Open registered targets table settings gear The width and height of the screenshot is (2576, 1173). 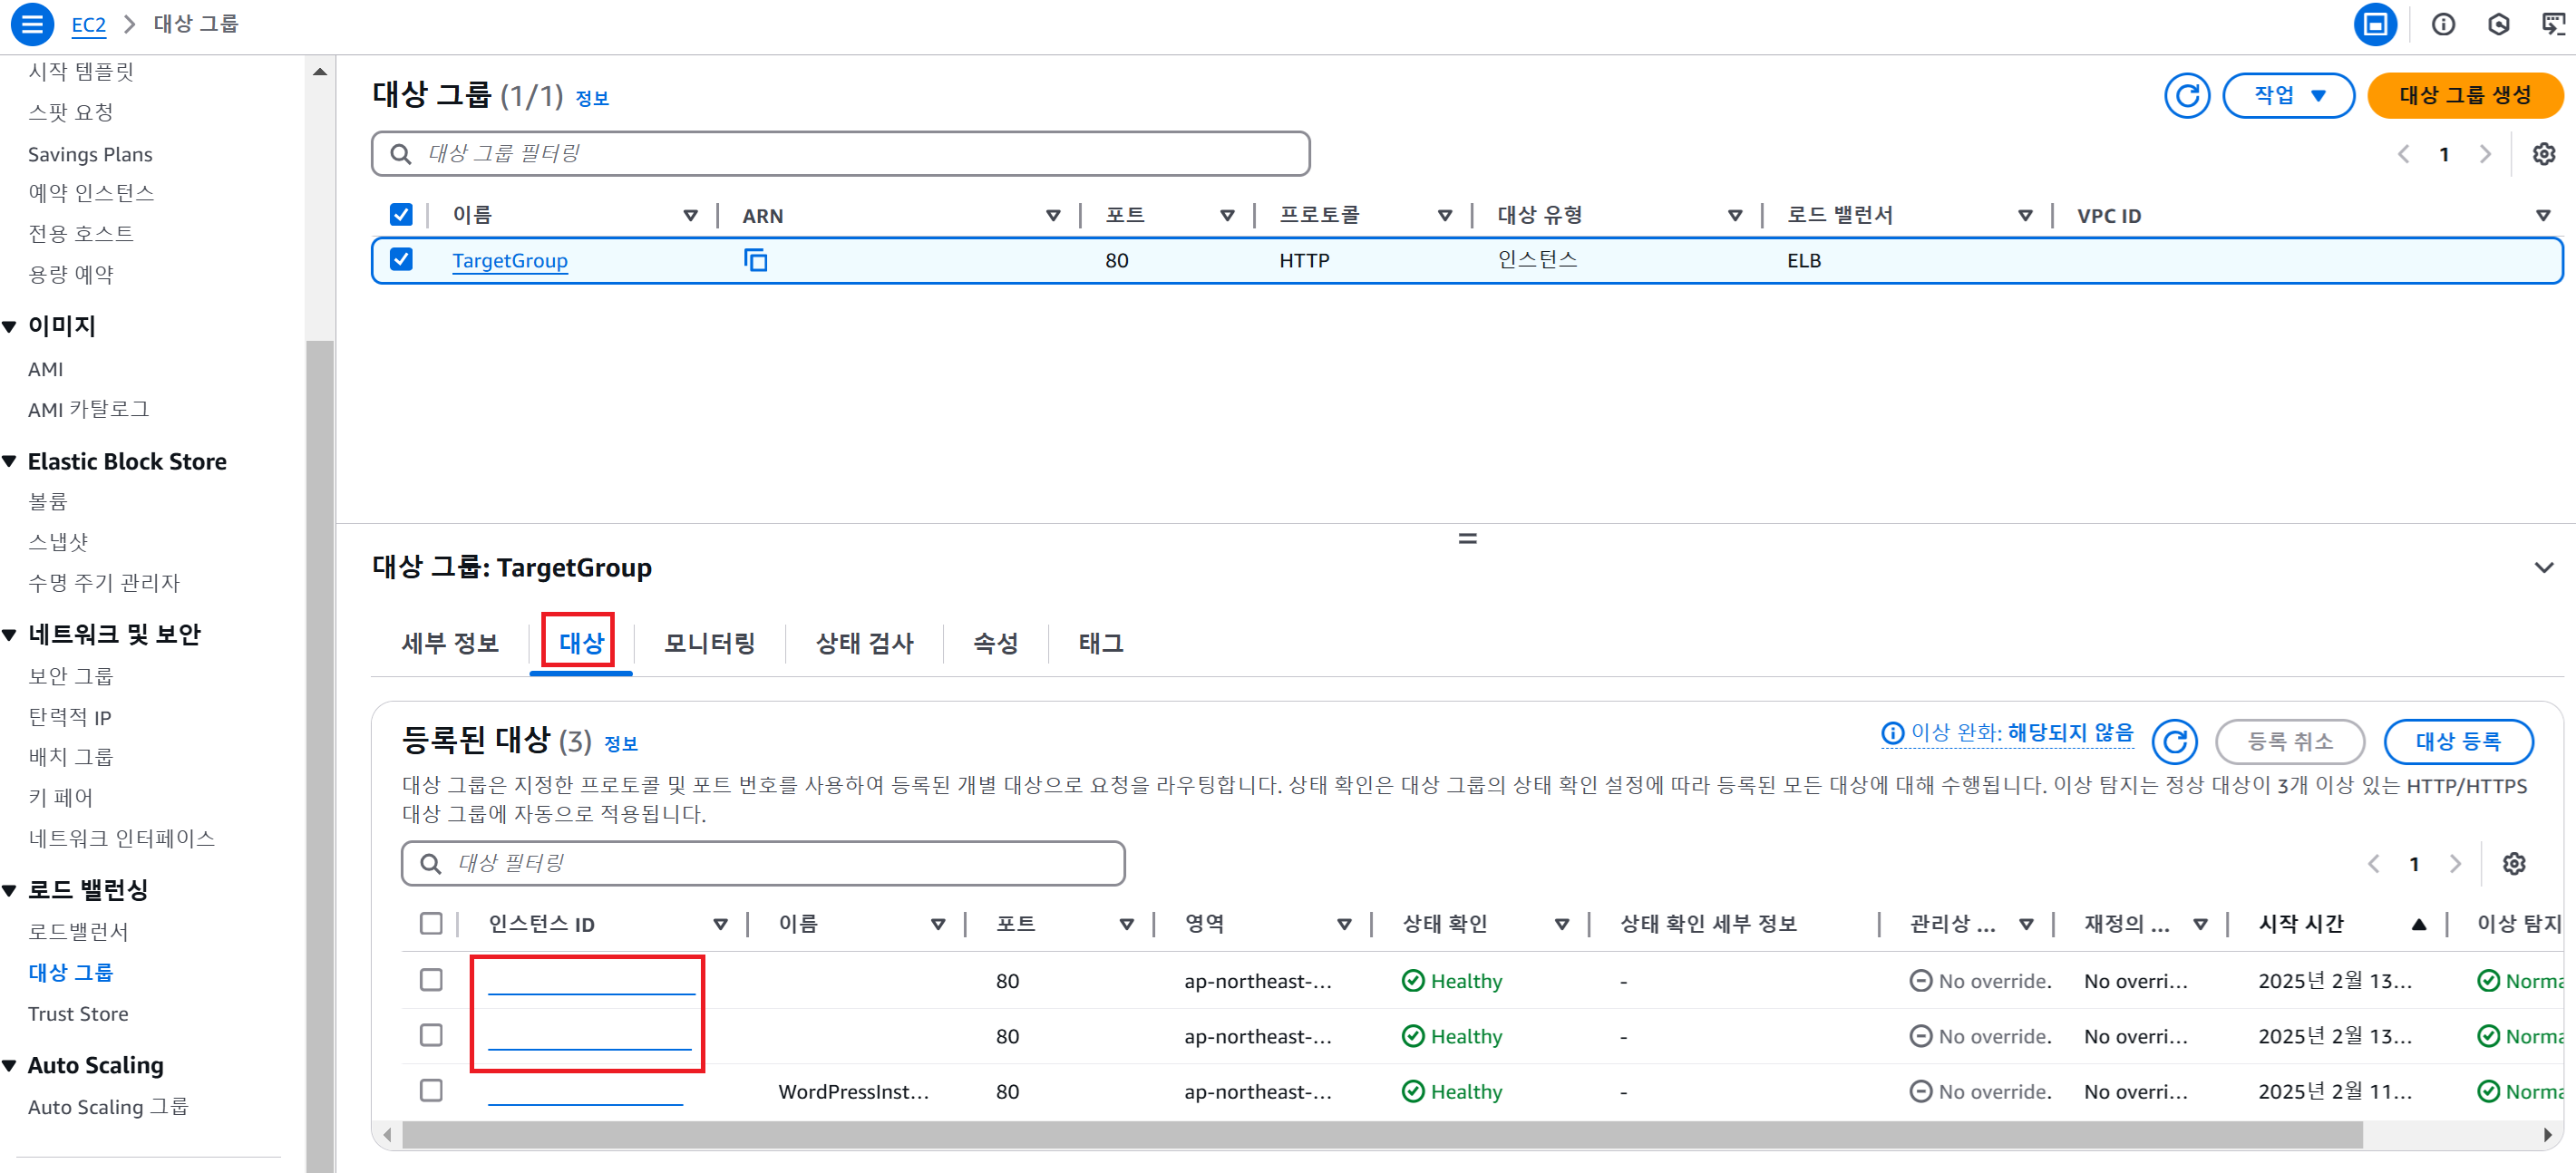[2513, 863]
